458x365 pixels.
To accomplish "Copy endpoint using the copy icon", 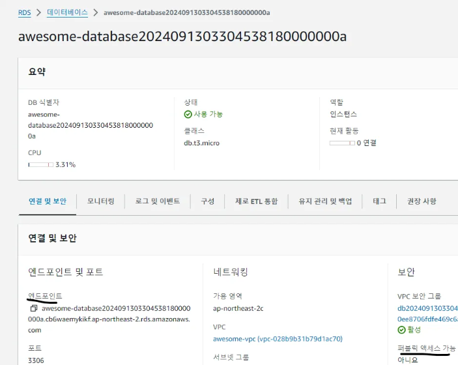I will click(34, 308).
